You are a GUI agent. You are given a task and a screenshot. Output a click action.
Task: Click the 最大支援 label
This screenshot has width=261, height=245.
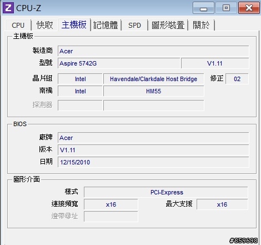click(179, 204)
